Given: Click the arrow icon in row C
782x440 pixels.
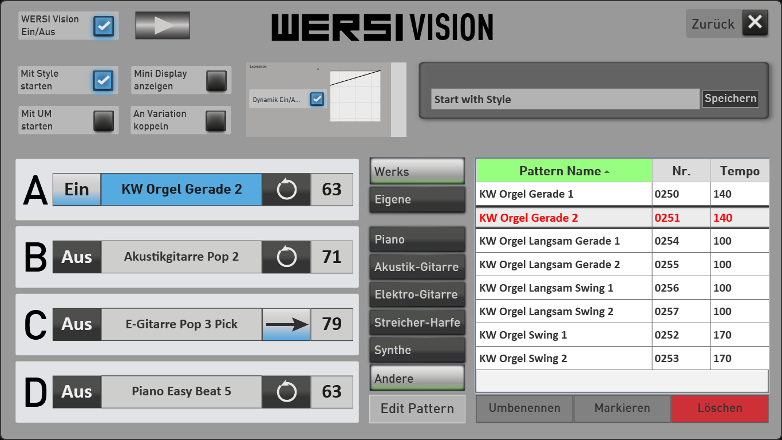Looking at the screenshot, I should (286, 324).
